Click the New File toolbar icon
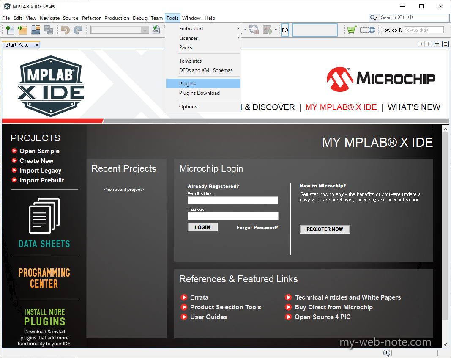This screenshot has width=451, height=358. 10,30
